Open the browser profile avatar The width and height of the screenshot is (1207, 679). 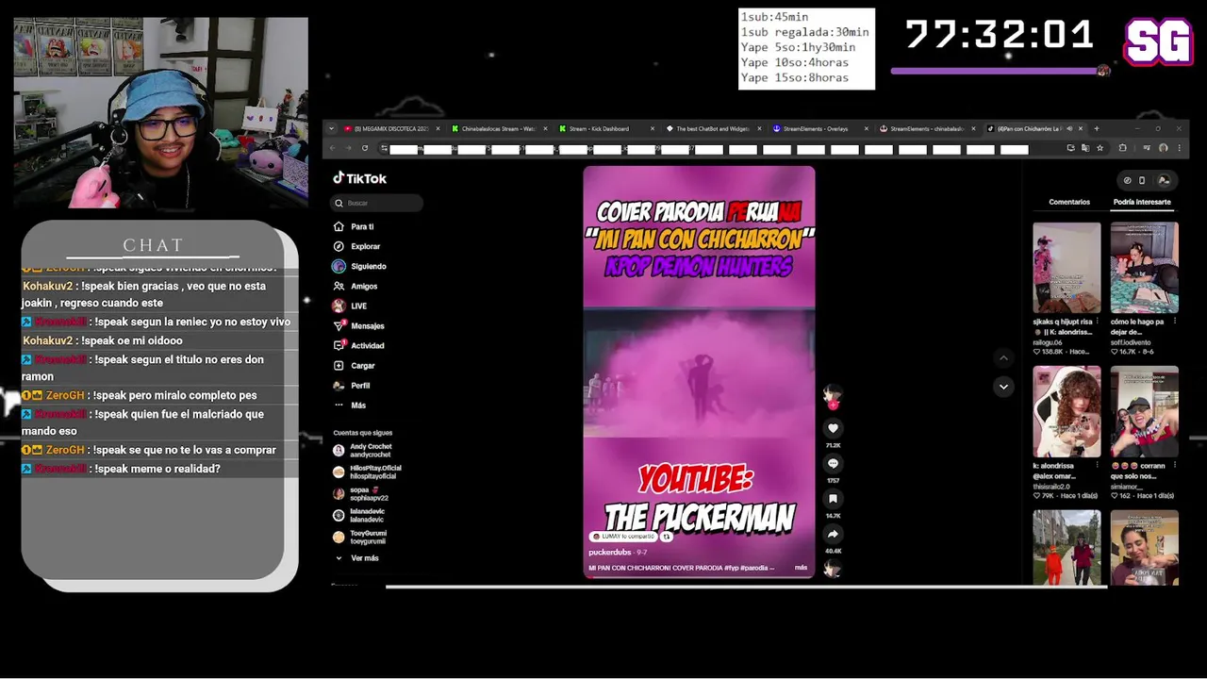click(x=1164, y=148)
